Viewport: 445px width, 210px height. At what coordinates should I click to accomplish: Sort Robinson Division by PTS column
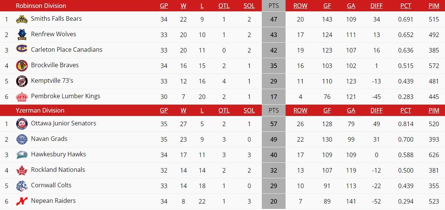pyautogui.click(x=273, y=6)
